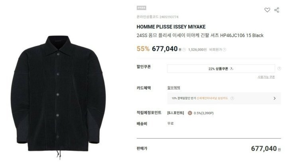Click the 온라인상품코드 2405193774 text
Viewport: 287px width, 163px height.
coord(157,17)
